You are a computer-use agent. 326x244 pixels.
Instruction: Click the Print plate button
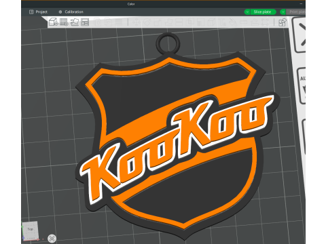click(x=296, y=12)
